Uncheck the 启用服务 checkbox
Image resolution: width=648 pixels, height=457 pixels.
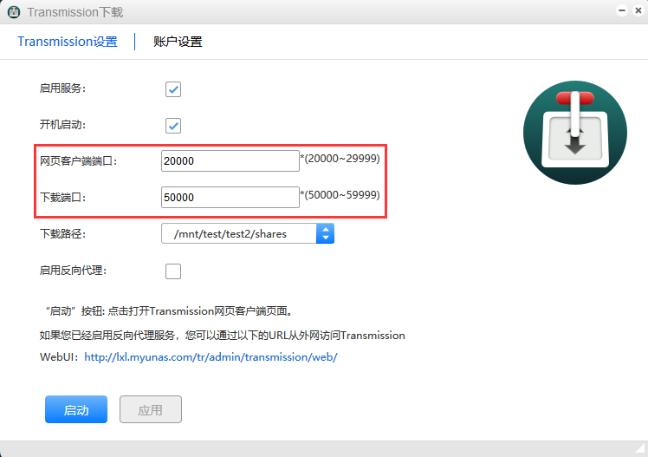coord(173,89)
